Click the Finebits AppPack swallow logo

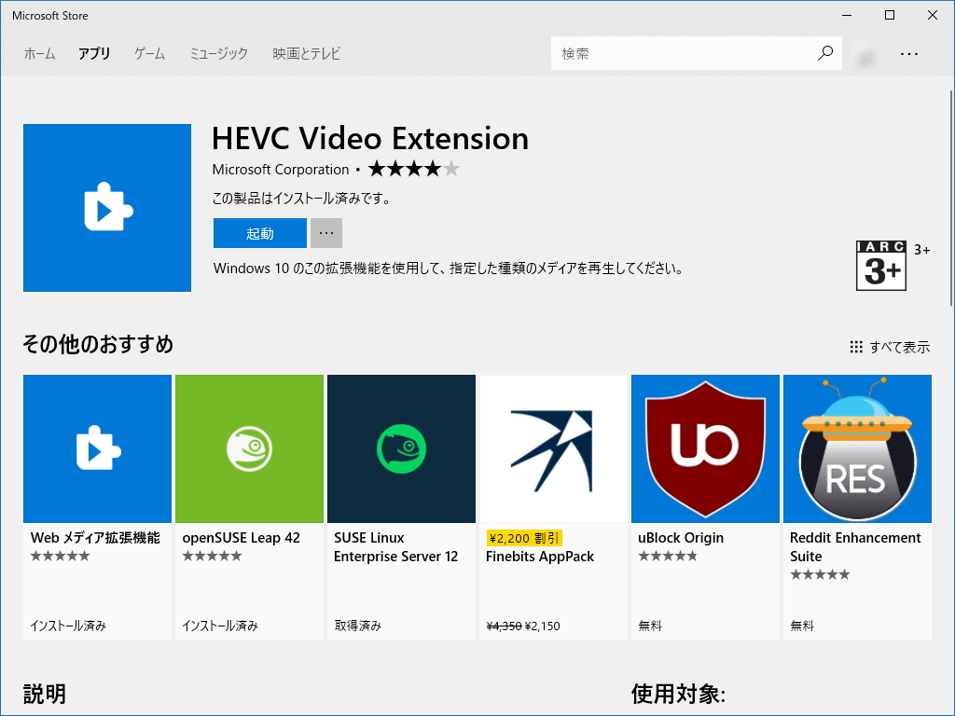coord(553,448)
